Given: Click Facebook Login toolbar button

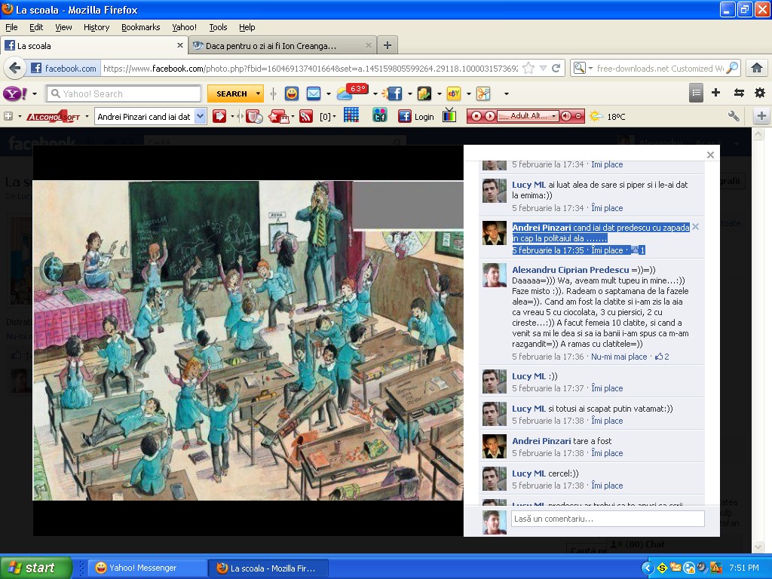Looking at the screenshot, I should coord(416,117).
